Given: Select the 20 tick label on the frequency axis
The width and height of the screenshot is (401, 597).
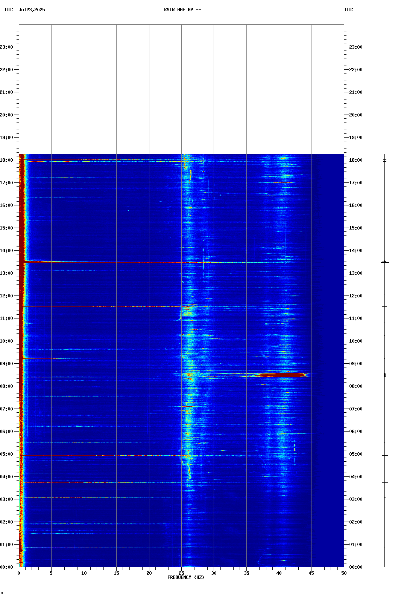Looking at the screenshot, I should pyautogui.click(x=149, y=573).
